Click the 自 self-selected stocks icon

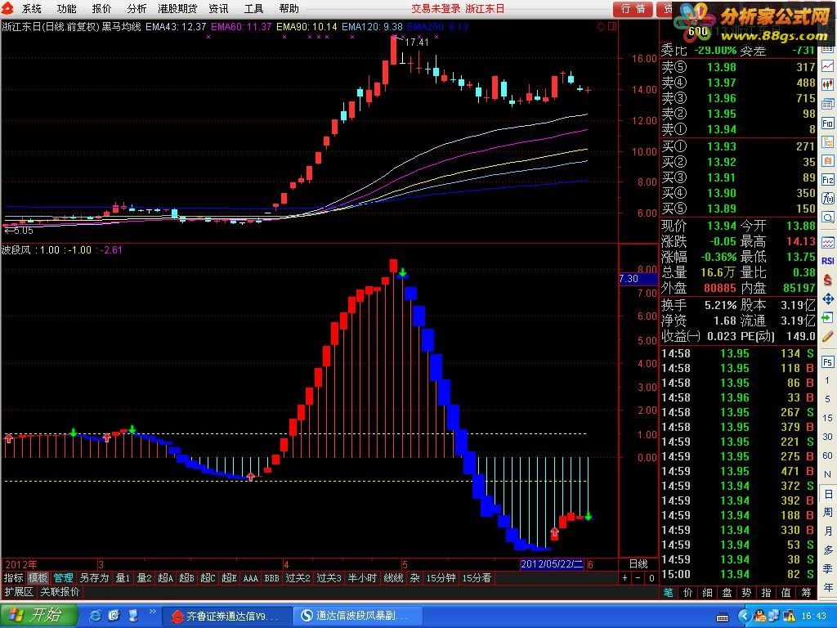827,161
